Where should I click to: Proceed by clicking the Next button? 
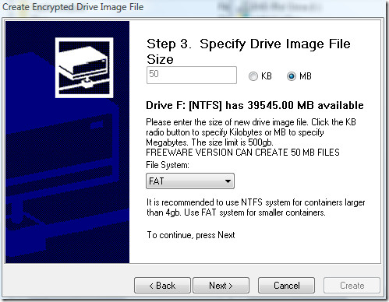tap(221, 286)
